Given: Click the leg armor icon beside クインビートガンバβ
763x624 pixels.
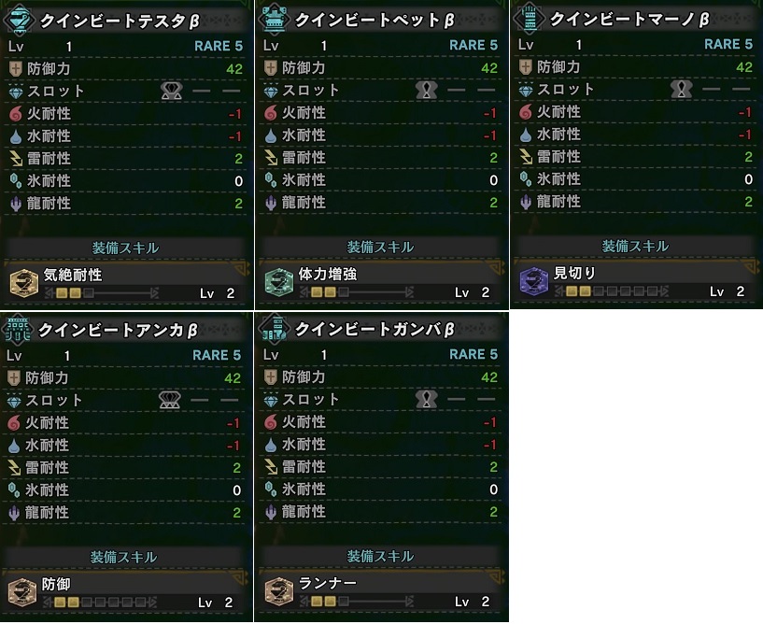Looking at the screenshot, I should click(x=274, y=329).
